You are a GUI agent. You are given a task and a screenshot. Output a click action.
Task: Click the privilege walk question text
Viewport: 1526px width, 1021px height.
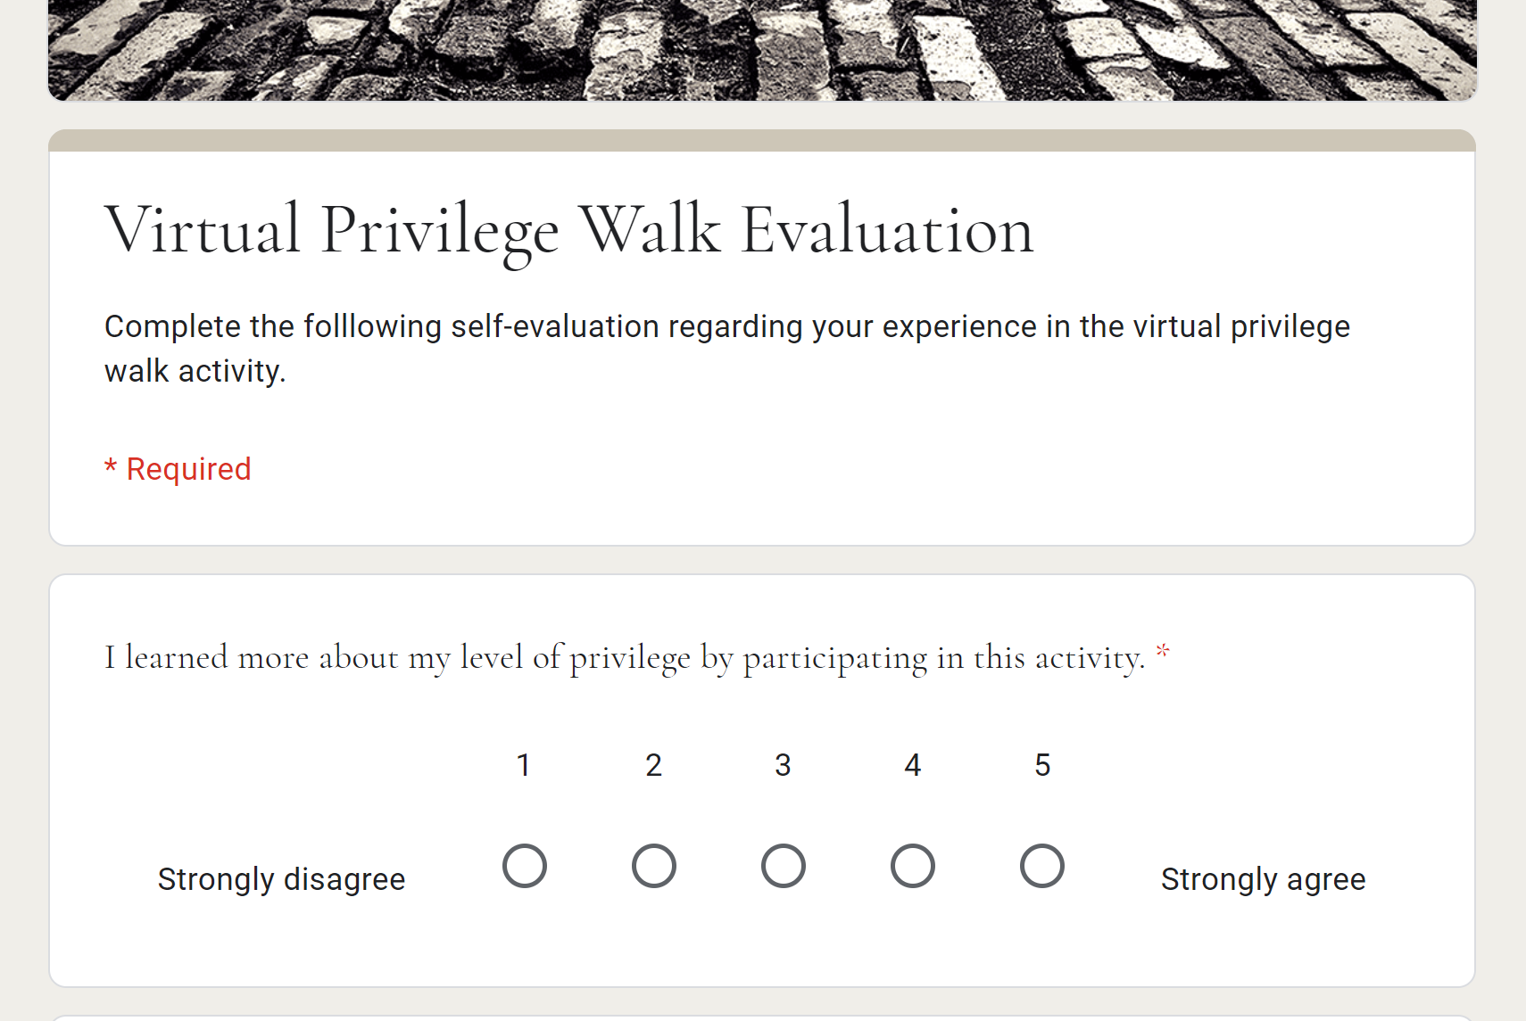[x=625, y=657]
